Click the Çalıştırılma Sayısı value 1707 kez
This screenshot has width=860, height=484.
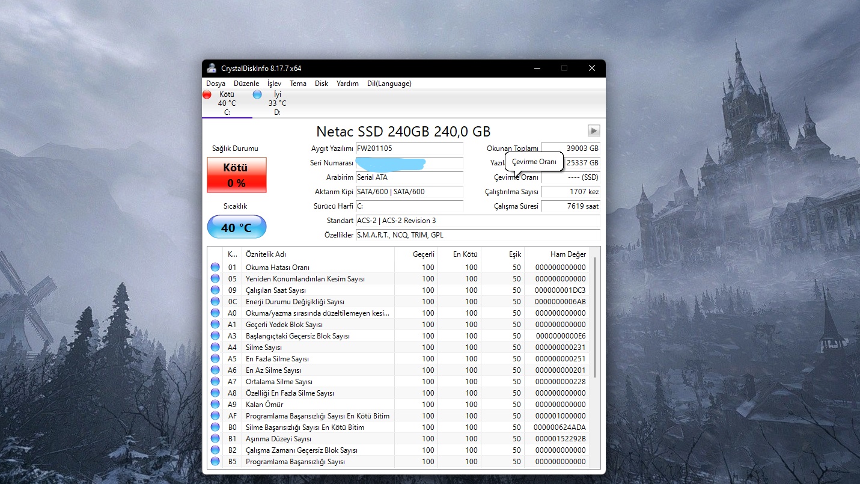pos(570,192)
